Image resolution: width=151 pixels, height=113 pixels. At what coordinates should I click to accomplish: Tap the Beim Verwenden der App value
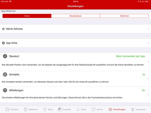130,56
